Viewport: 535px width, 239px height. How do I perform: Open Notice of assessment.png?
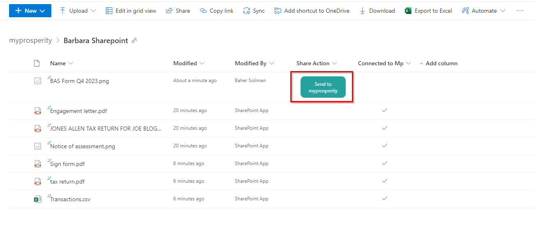click(x=83, y=146)
